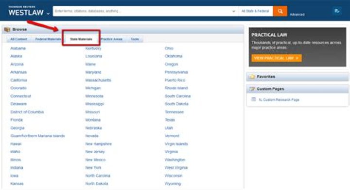
Task: Open the Virgin Islands link
Action: coord(176,144)
